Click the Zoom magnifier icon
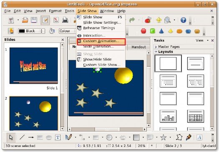Screen dimensions: 219x152 pos(167,20)
